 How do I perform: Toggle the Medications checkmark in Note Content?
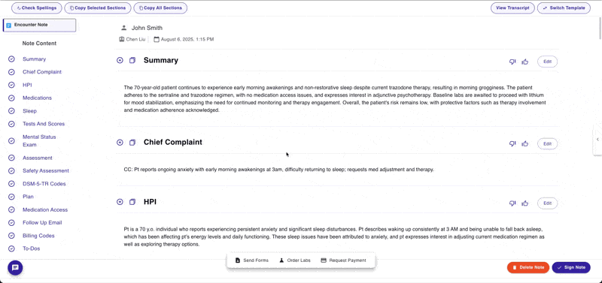[11, 98]
